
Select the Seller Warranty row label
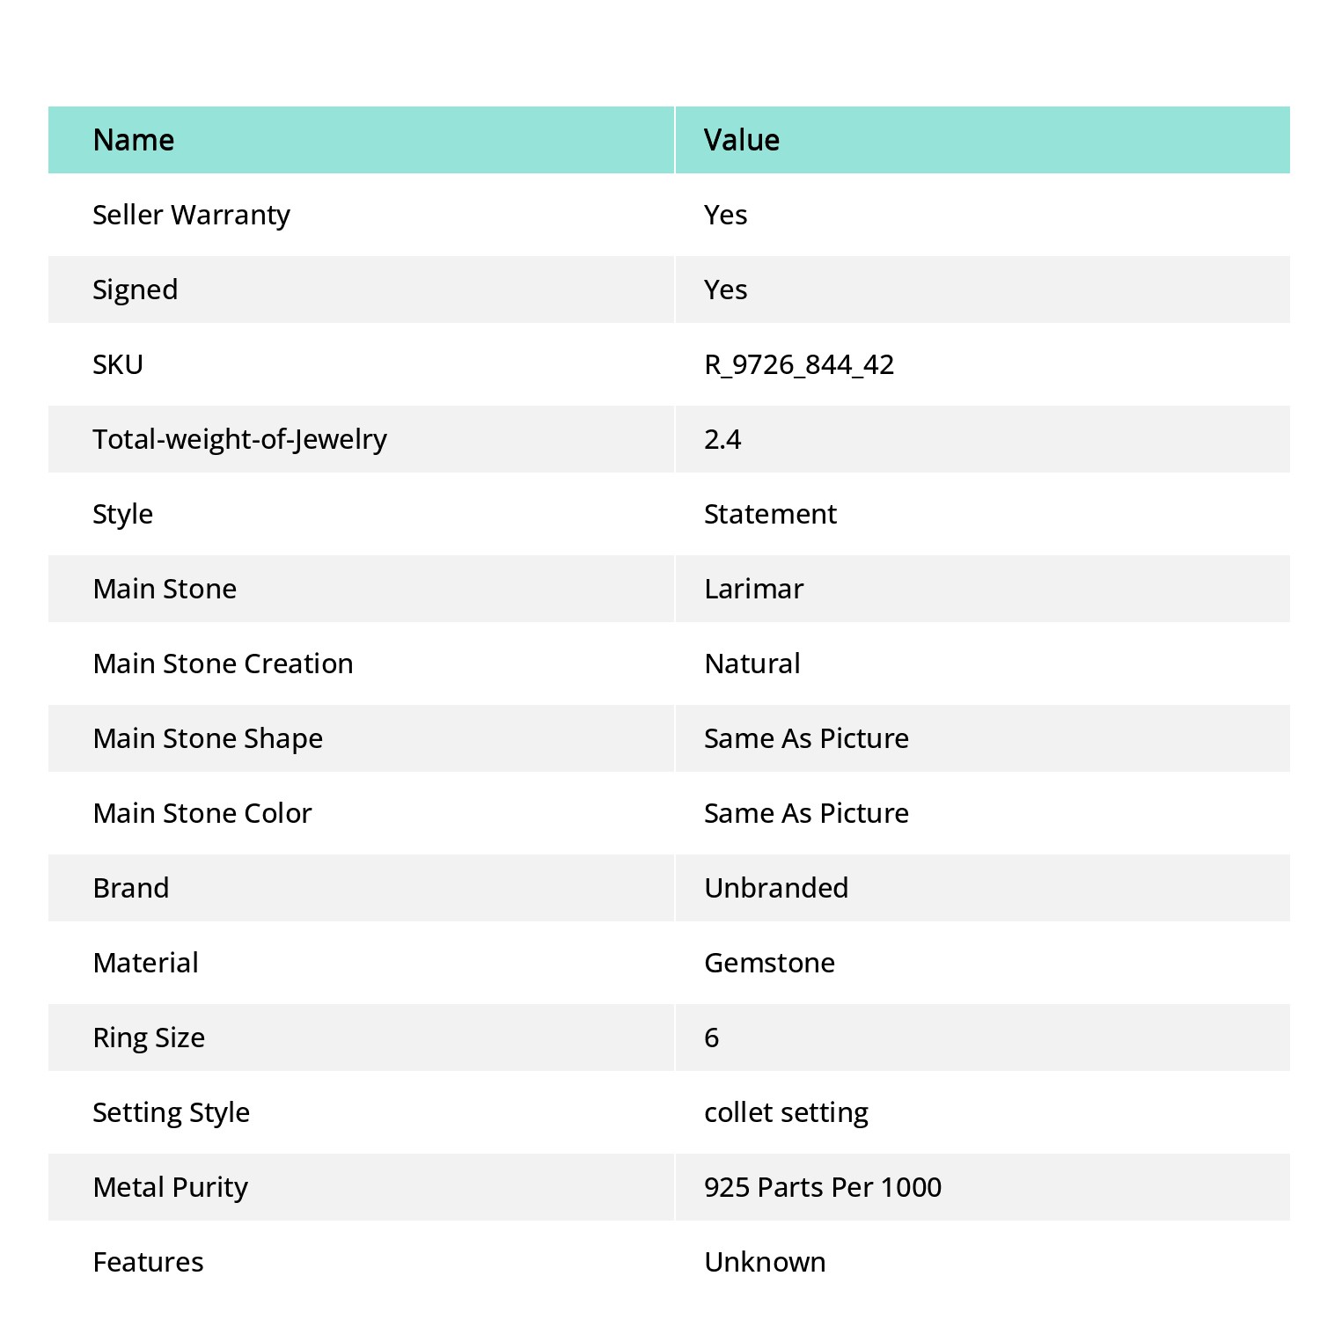[191, 216]
